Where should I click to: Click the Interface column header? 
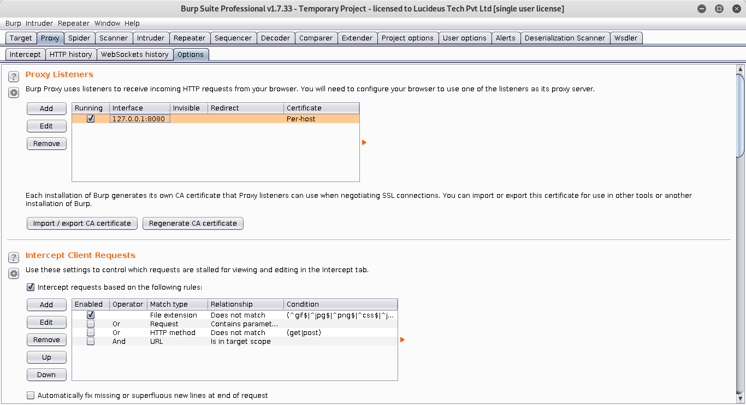[140, 108]
